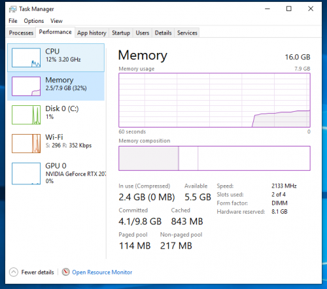The image size is (327, 289).
Task: Switch to the Processes tab
Action: 21,33
